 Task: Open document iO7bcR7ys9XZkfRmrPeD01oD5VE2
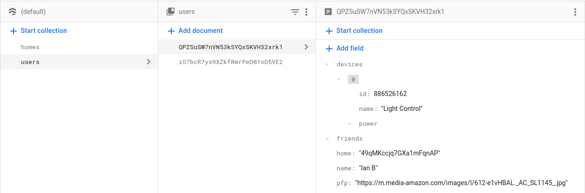point(231,62)
